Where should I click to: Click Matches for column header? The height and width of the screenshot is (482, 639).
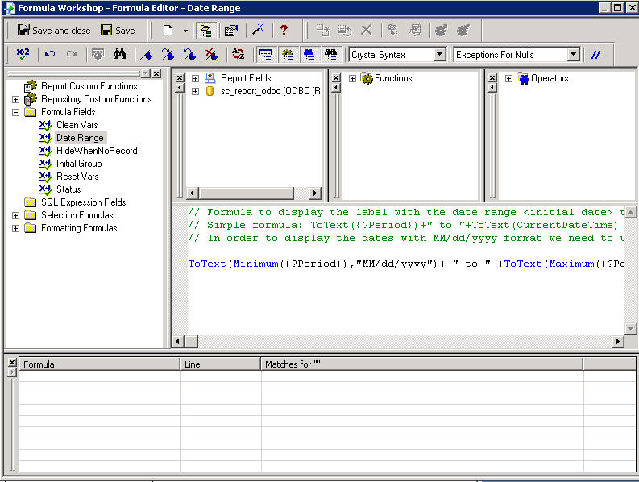coord(421,364)
